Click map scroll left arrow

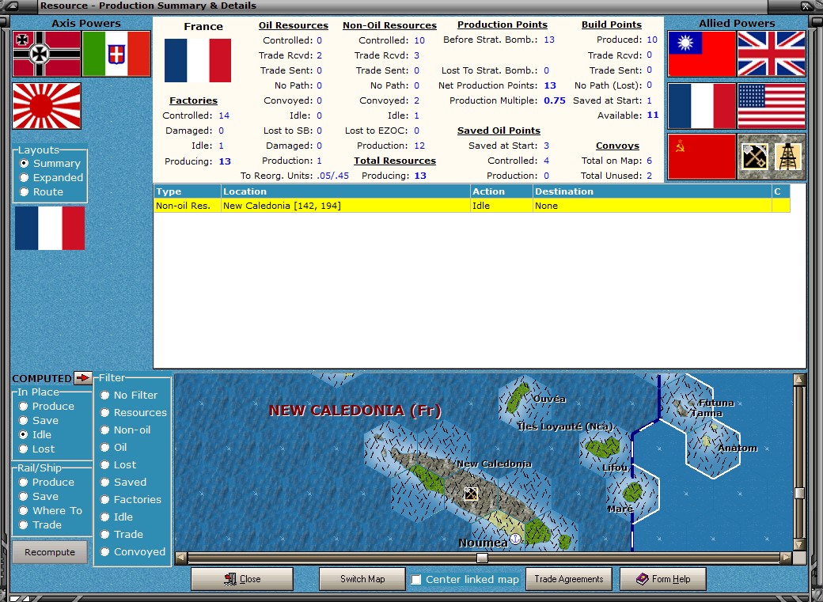coord(181,558)
